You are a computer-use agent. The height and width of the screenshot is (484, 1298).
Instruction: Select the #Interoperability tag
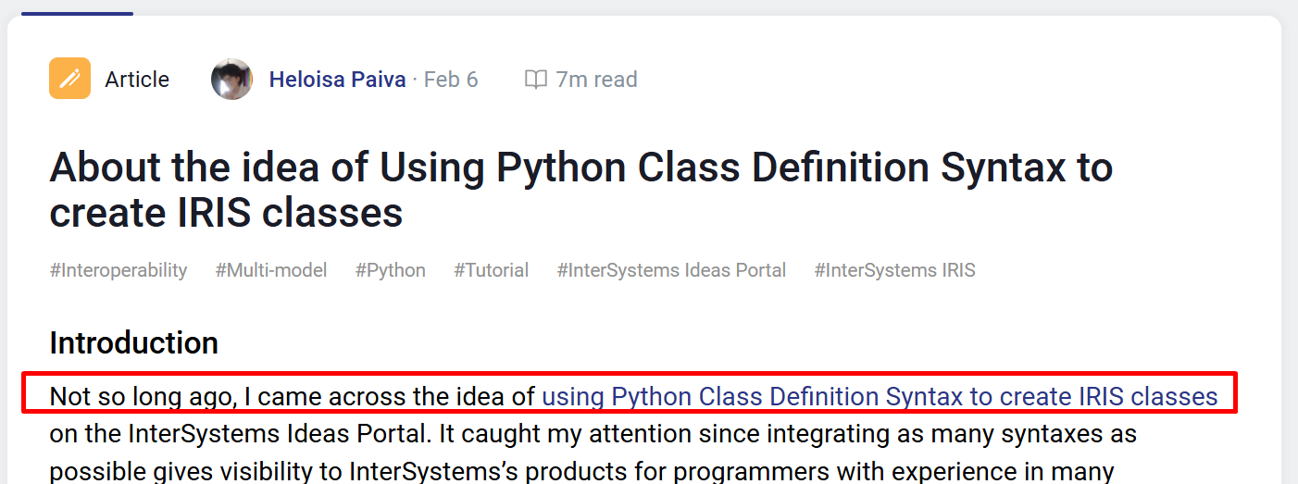119,270
